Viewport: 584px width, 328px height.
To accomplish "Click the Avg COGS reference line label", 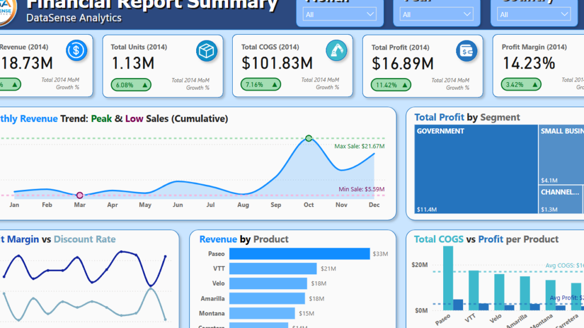I will [565, 265].
